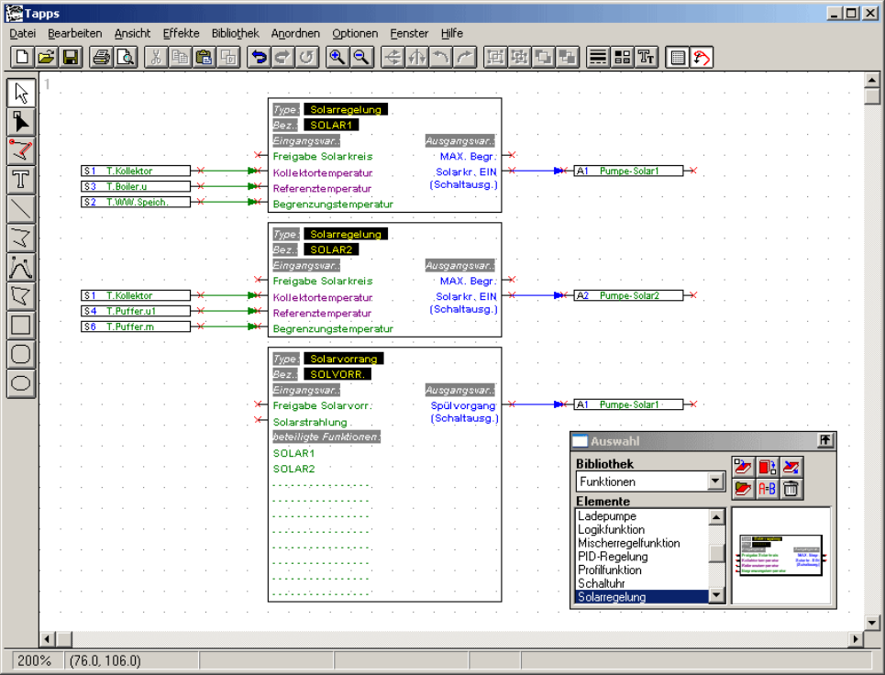Click the Elemente list scrollbar thumb
885x675 pixels.
point(716,553)
